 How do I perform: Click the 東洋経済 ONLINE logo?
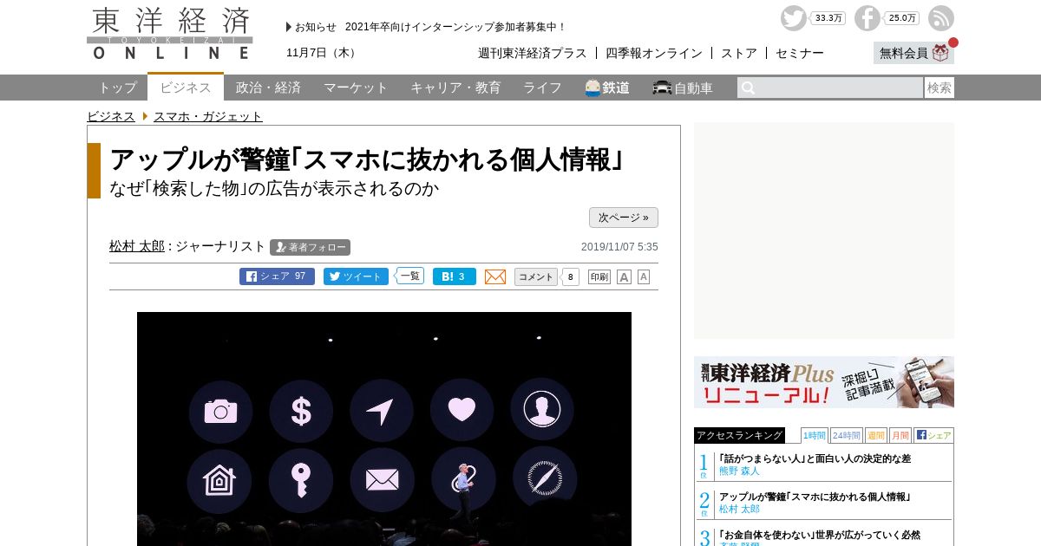pos(170,33)
